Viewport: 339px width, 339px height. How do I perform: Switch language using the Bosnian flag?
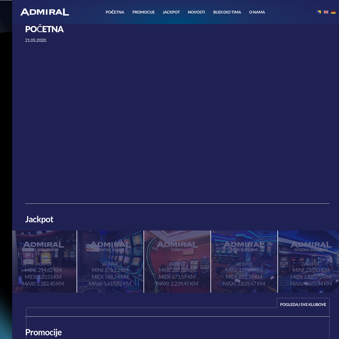pyautogui.click(x=319, y=12)
